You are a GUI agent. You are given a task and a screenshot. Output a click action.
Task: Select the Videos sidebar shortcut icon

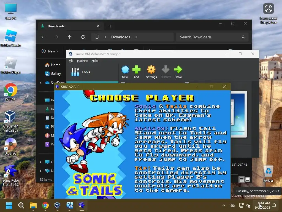[x=47, y=144]
